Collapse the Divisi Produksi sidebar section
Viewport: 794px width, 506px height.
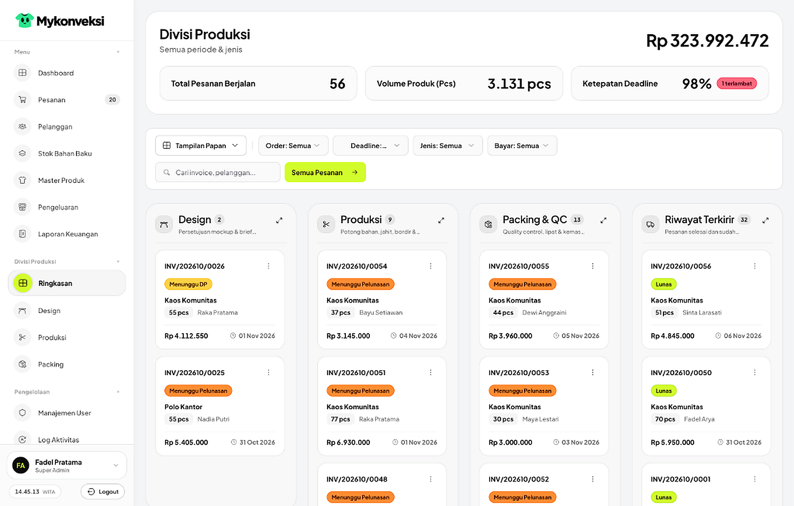pyautogui.click(x=118, y=262)
